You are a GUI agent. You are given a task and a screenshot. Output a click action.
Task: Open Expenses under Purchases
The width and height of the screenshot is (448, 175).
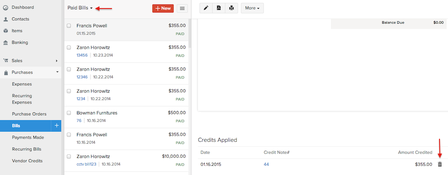[22, 84]
